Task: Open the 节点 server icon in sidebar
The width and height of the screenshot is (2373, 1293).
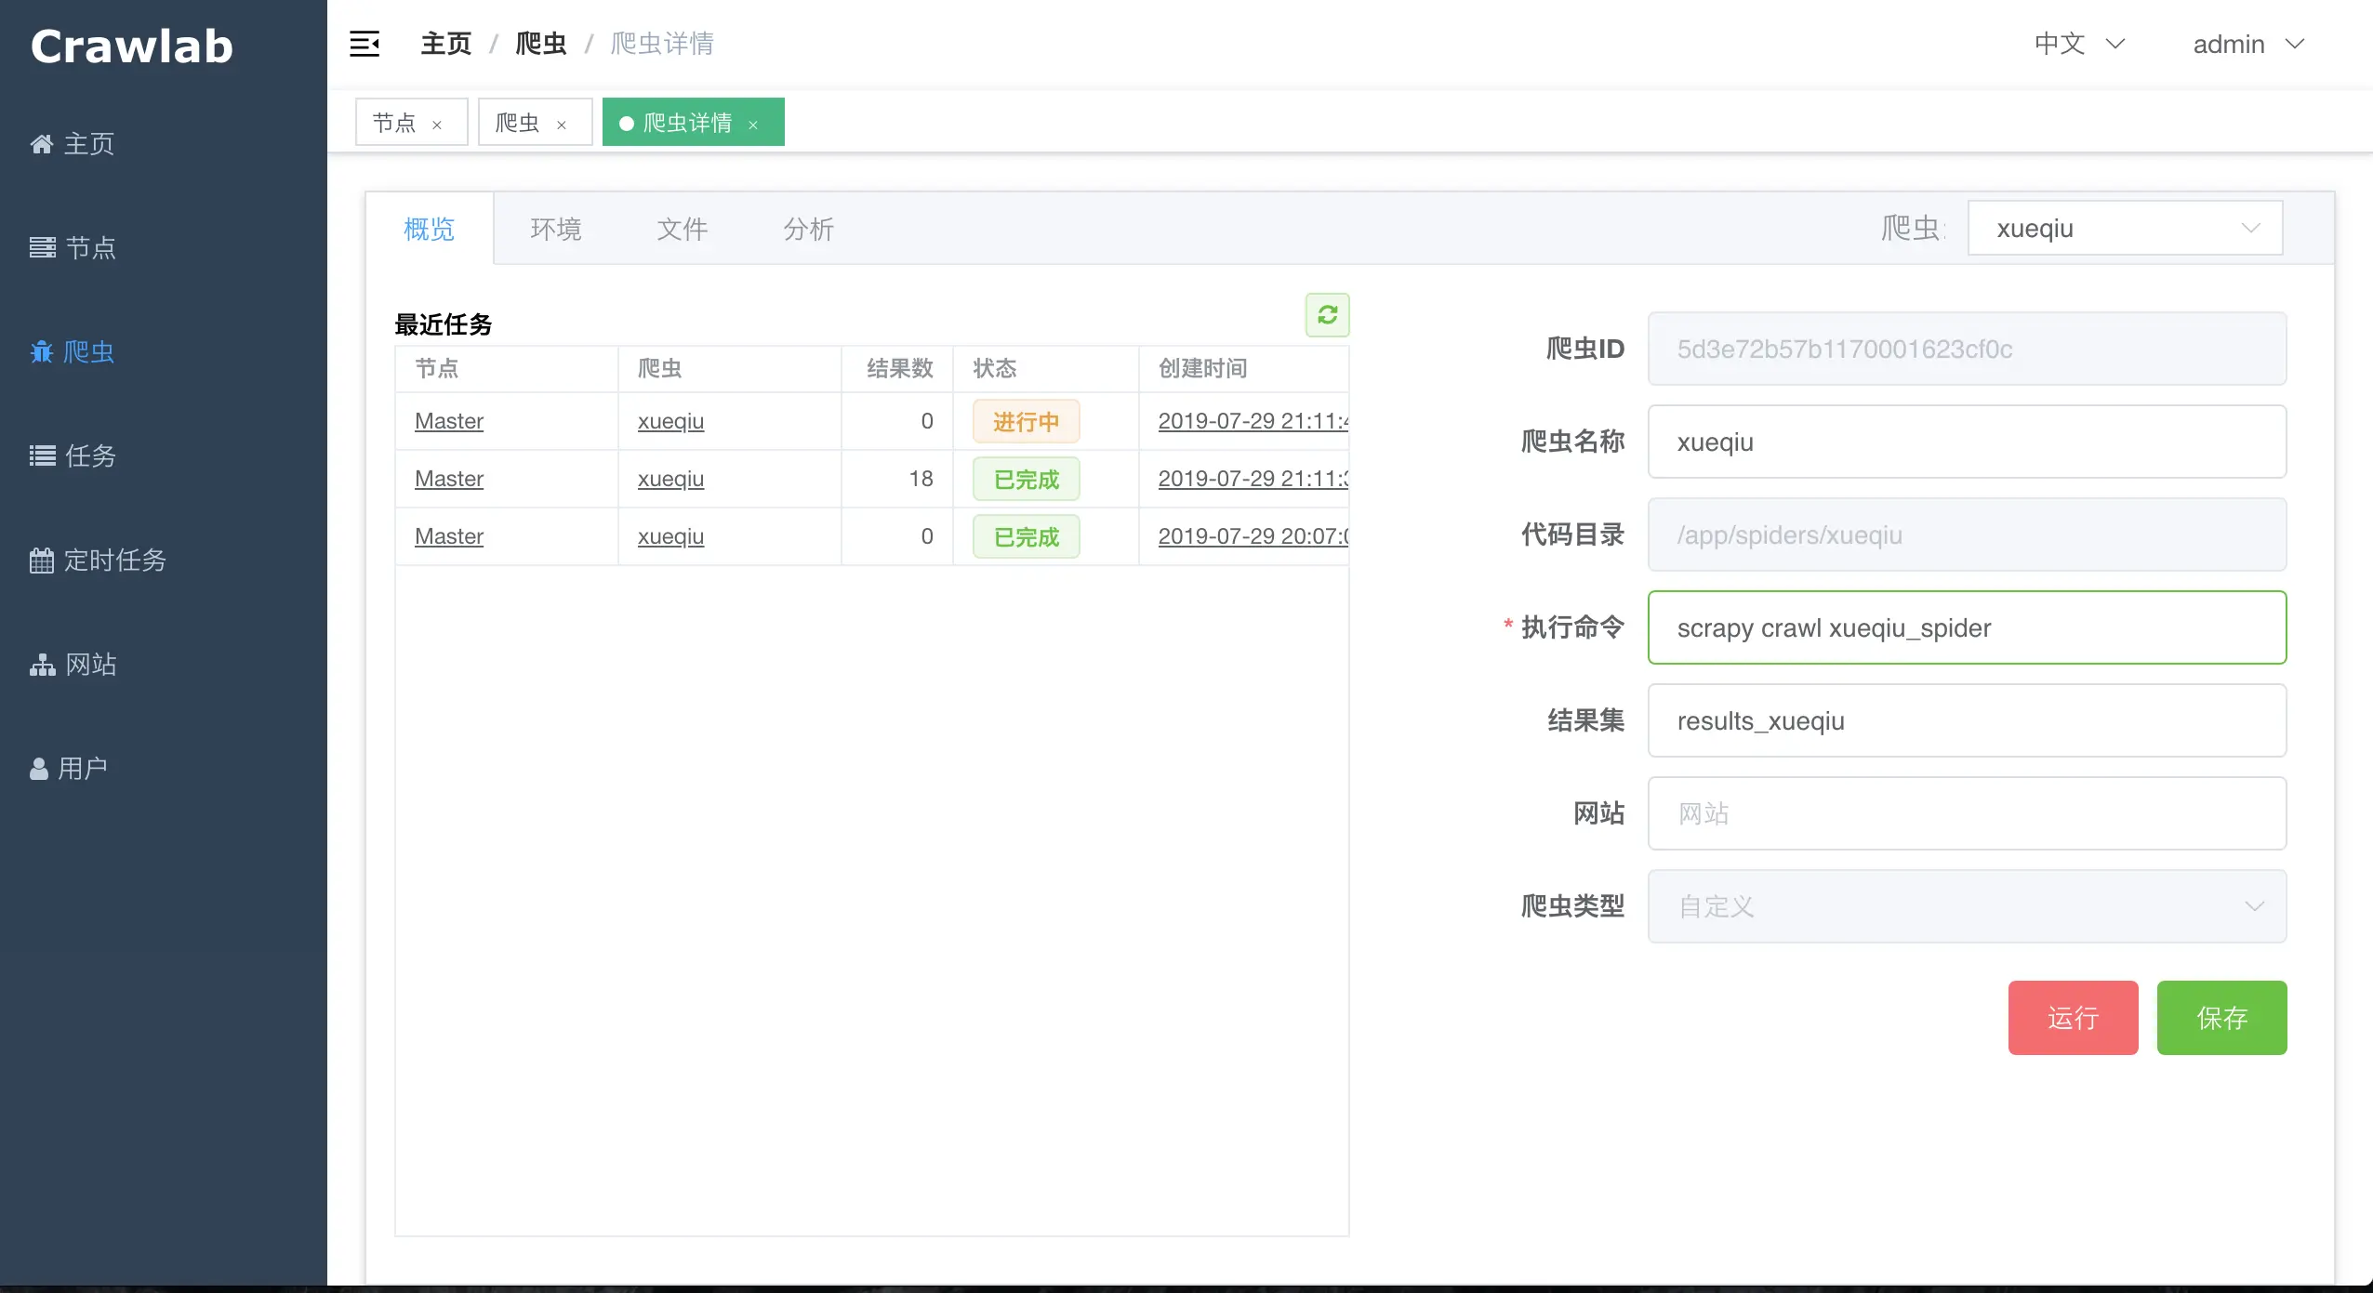Action: pos(42,248)
